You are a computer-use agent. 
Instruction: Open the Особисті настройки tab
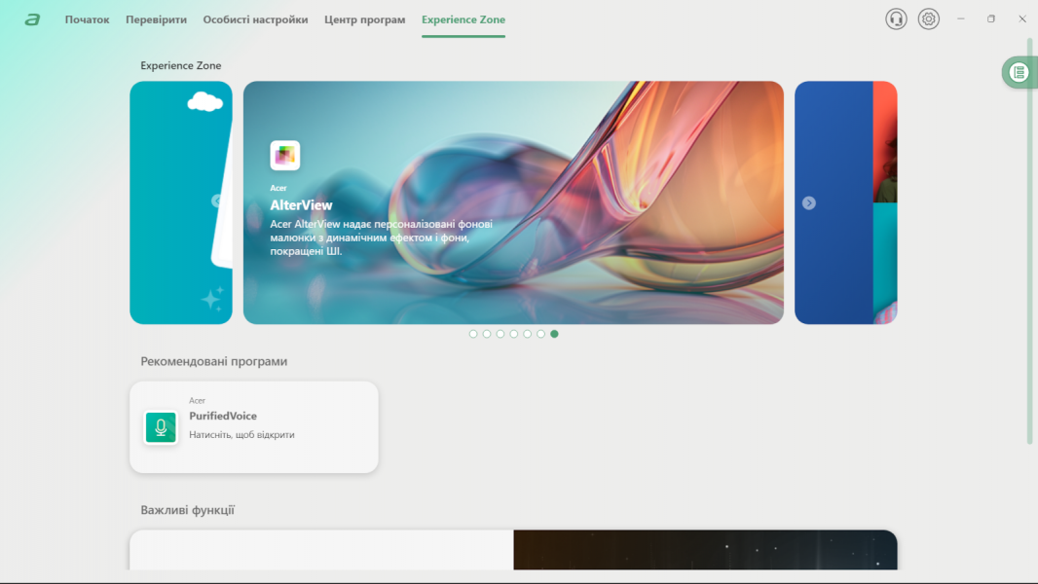pyautogui.click(x=255, y=19)
